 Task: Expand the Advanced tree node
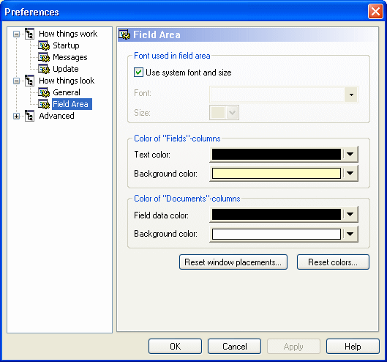coord(16,116)
